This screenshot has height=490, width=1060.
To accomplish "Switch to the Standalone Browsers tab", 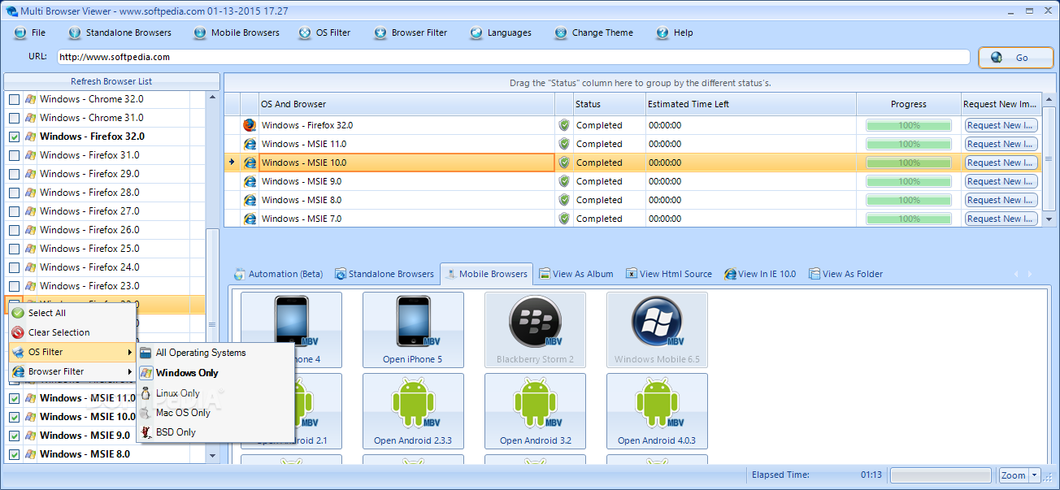I will click(384, 274).
